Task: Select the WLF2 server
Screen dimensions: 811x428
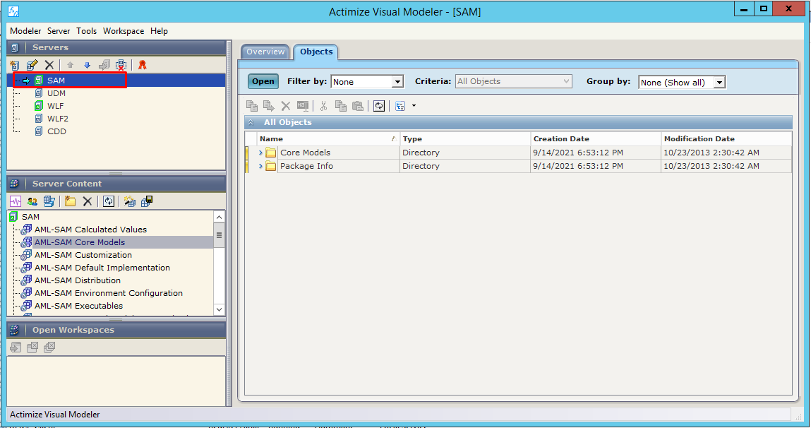Action: point(57,119)
